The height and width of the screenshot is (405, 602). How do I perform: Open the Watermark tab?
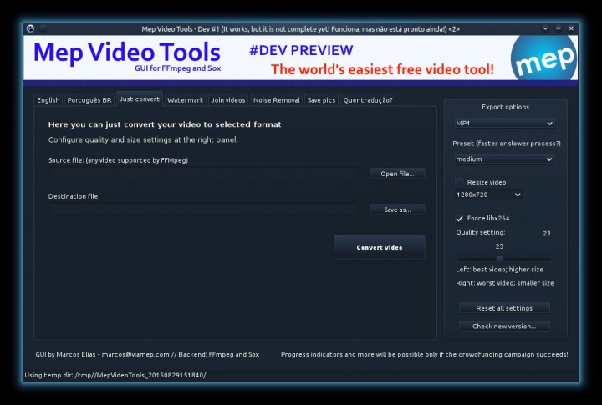186,100
